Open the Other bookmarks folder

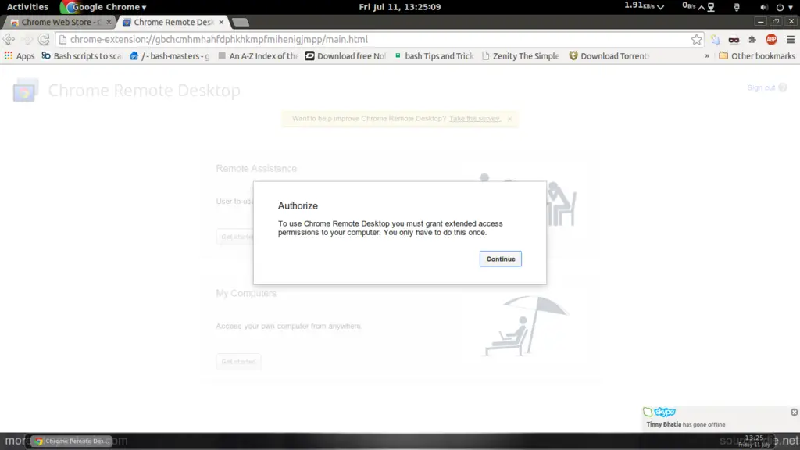click(756, 56)
